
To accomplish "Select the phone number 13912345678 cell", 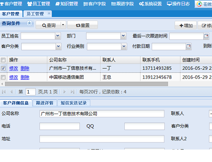I will [160, 77].
